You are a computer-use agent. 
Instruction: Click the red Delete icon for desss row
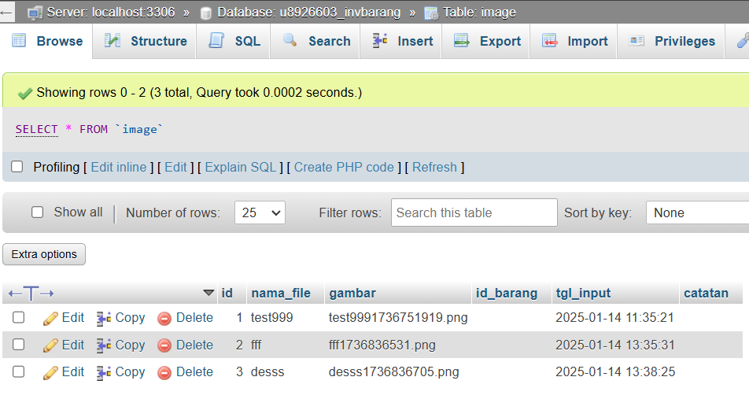164,372
